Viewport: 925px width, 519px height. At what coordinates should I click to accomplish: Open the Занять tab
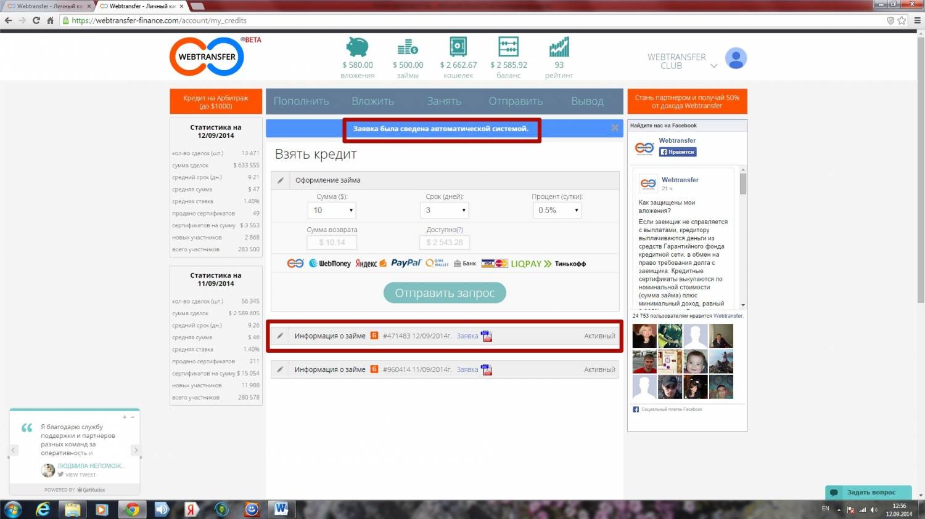444,101
